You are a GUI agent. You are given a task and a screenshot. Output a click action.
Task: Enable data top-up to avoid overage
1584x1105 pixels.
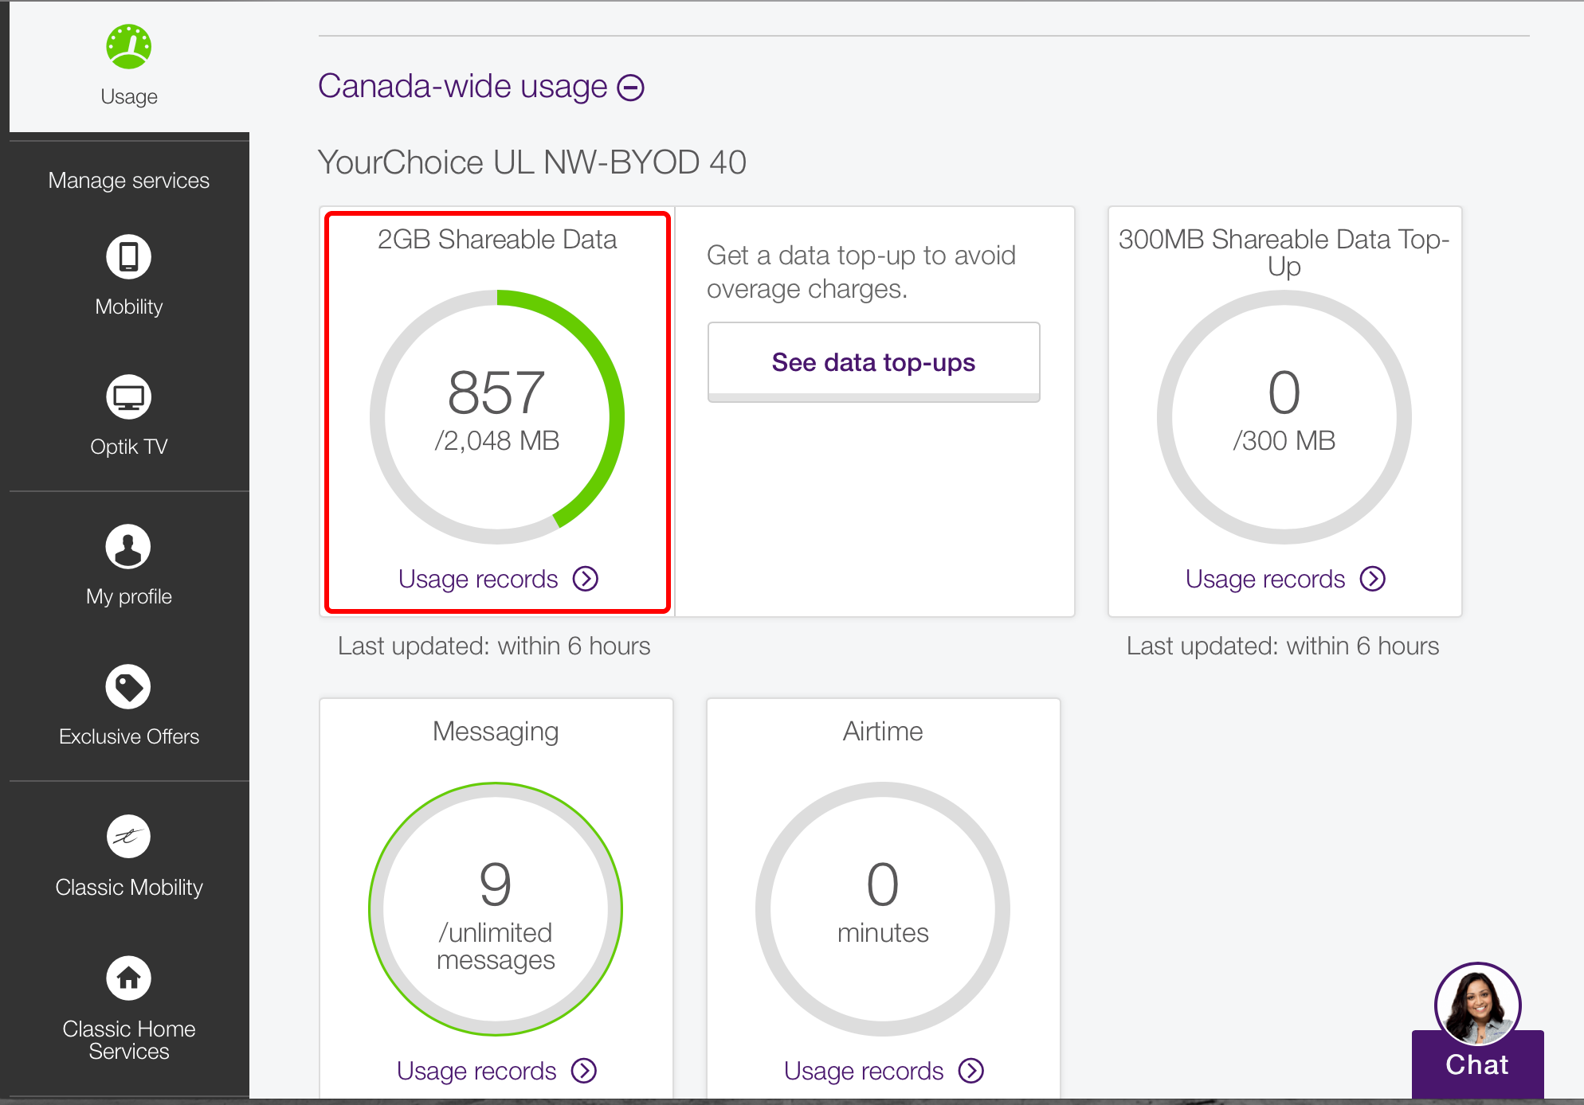point(875,361)
